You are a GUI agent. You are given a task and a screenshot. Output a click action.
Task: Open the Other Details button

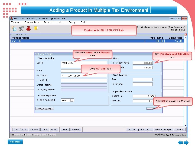(x=45, y=109)
